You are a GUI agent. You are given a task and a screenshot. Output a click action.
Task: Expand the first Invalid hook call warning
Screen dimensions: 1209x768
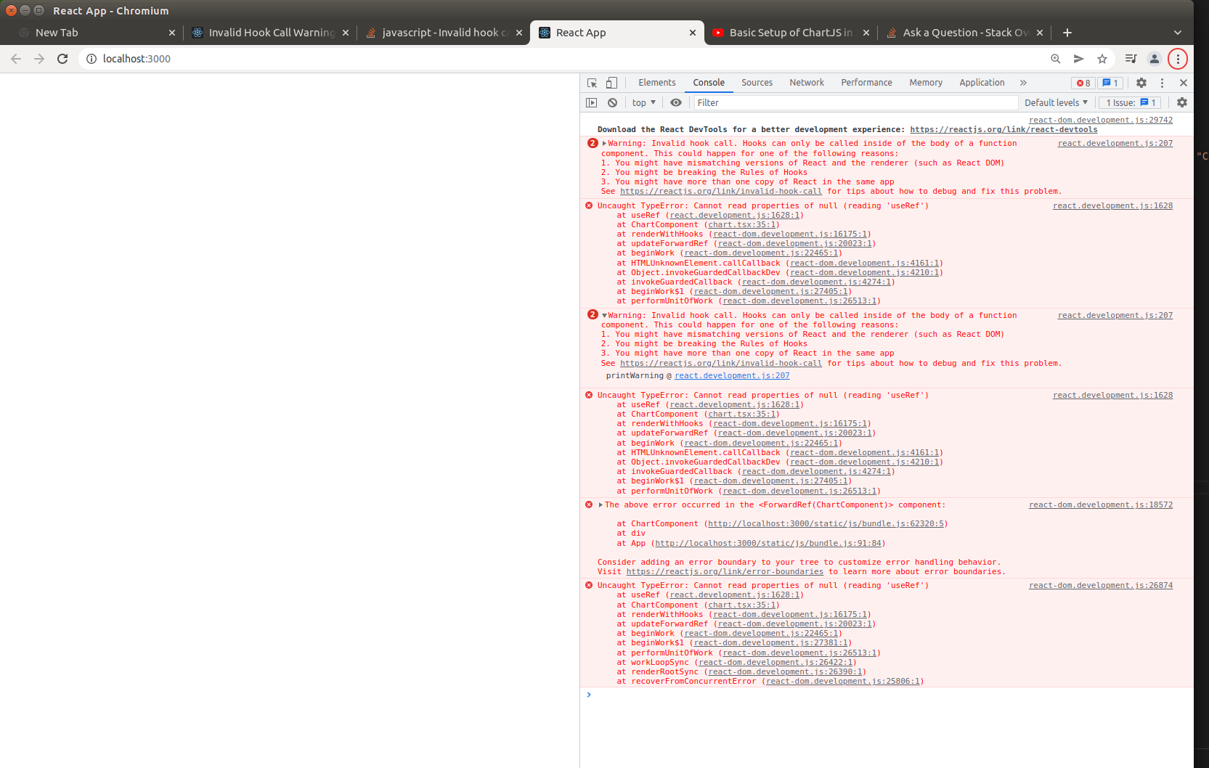[603, 143]
